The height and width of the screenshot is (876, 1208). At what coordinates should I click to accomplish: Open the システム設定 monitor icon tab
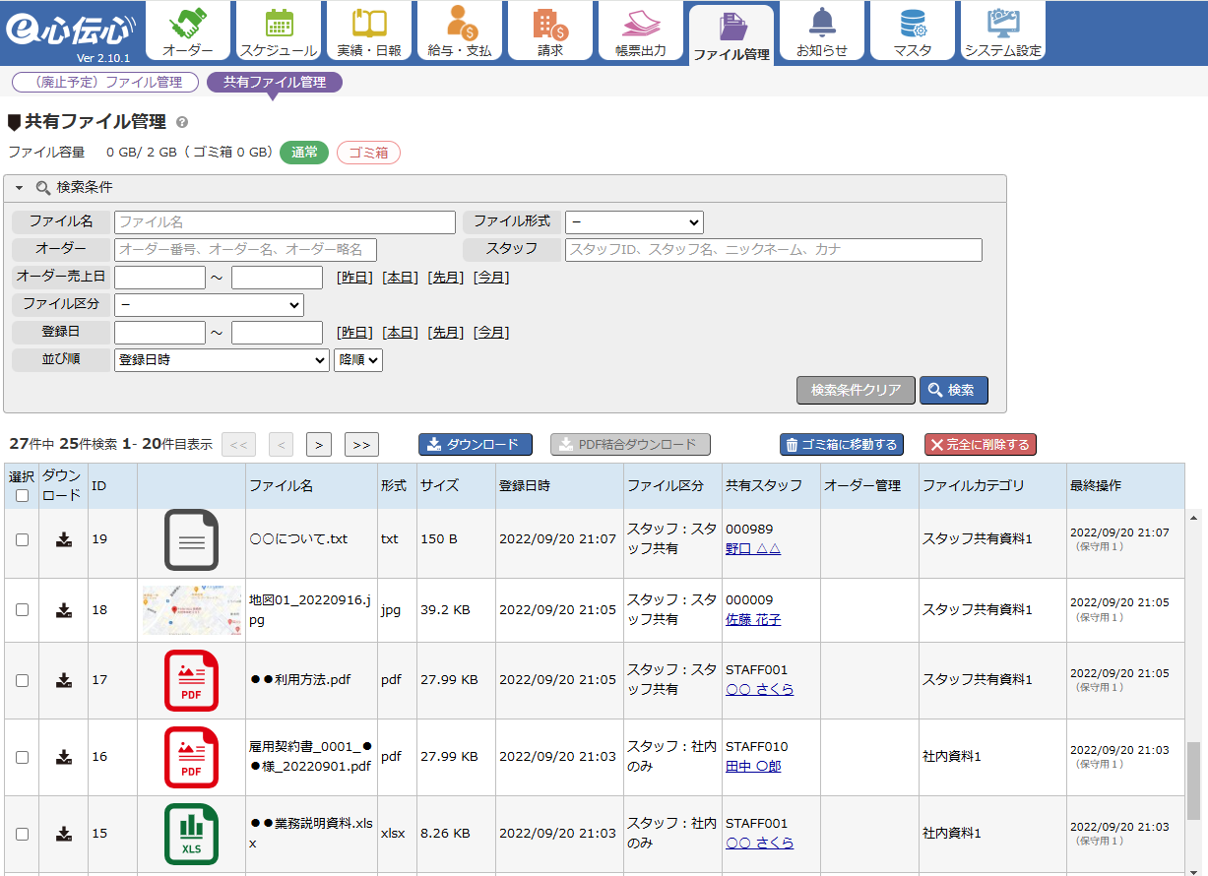(x=1003, y=31)
